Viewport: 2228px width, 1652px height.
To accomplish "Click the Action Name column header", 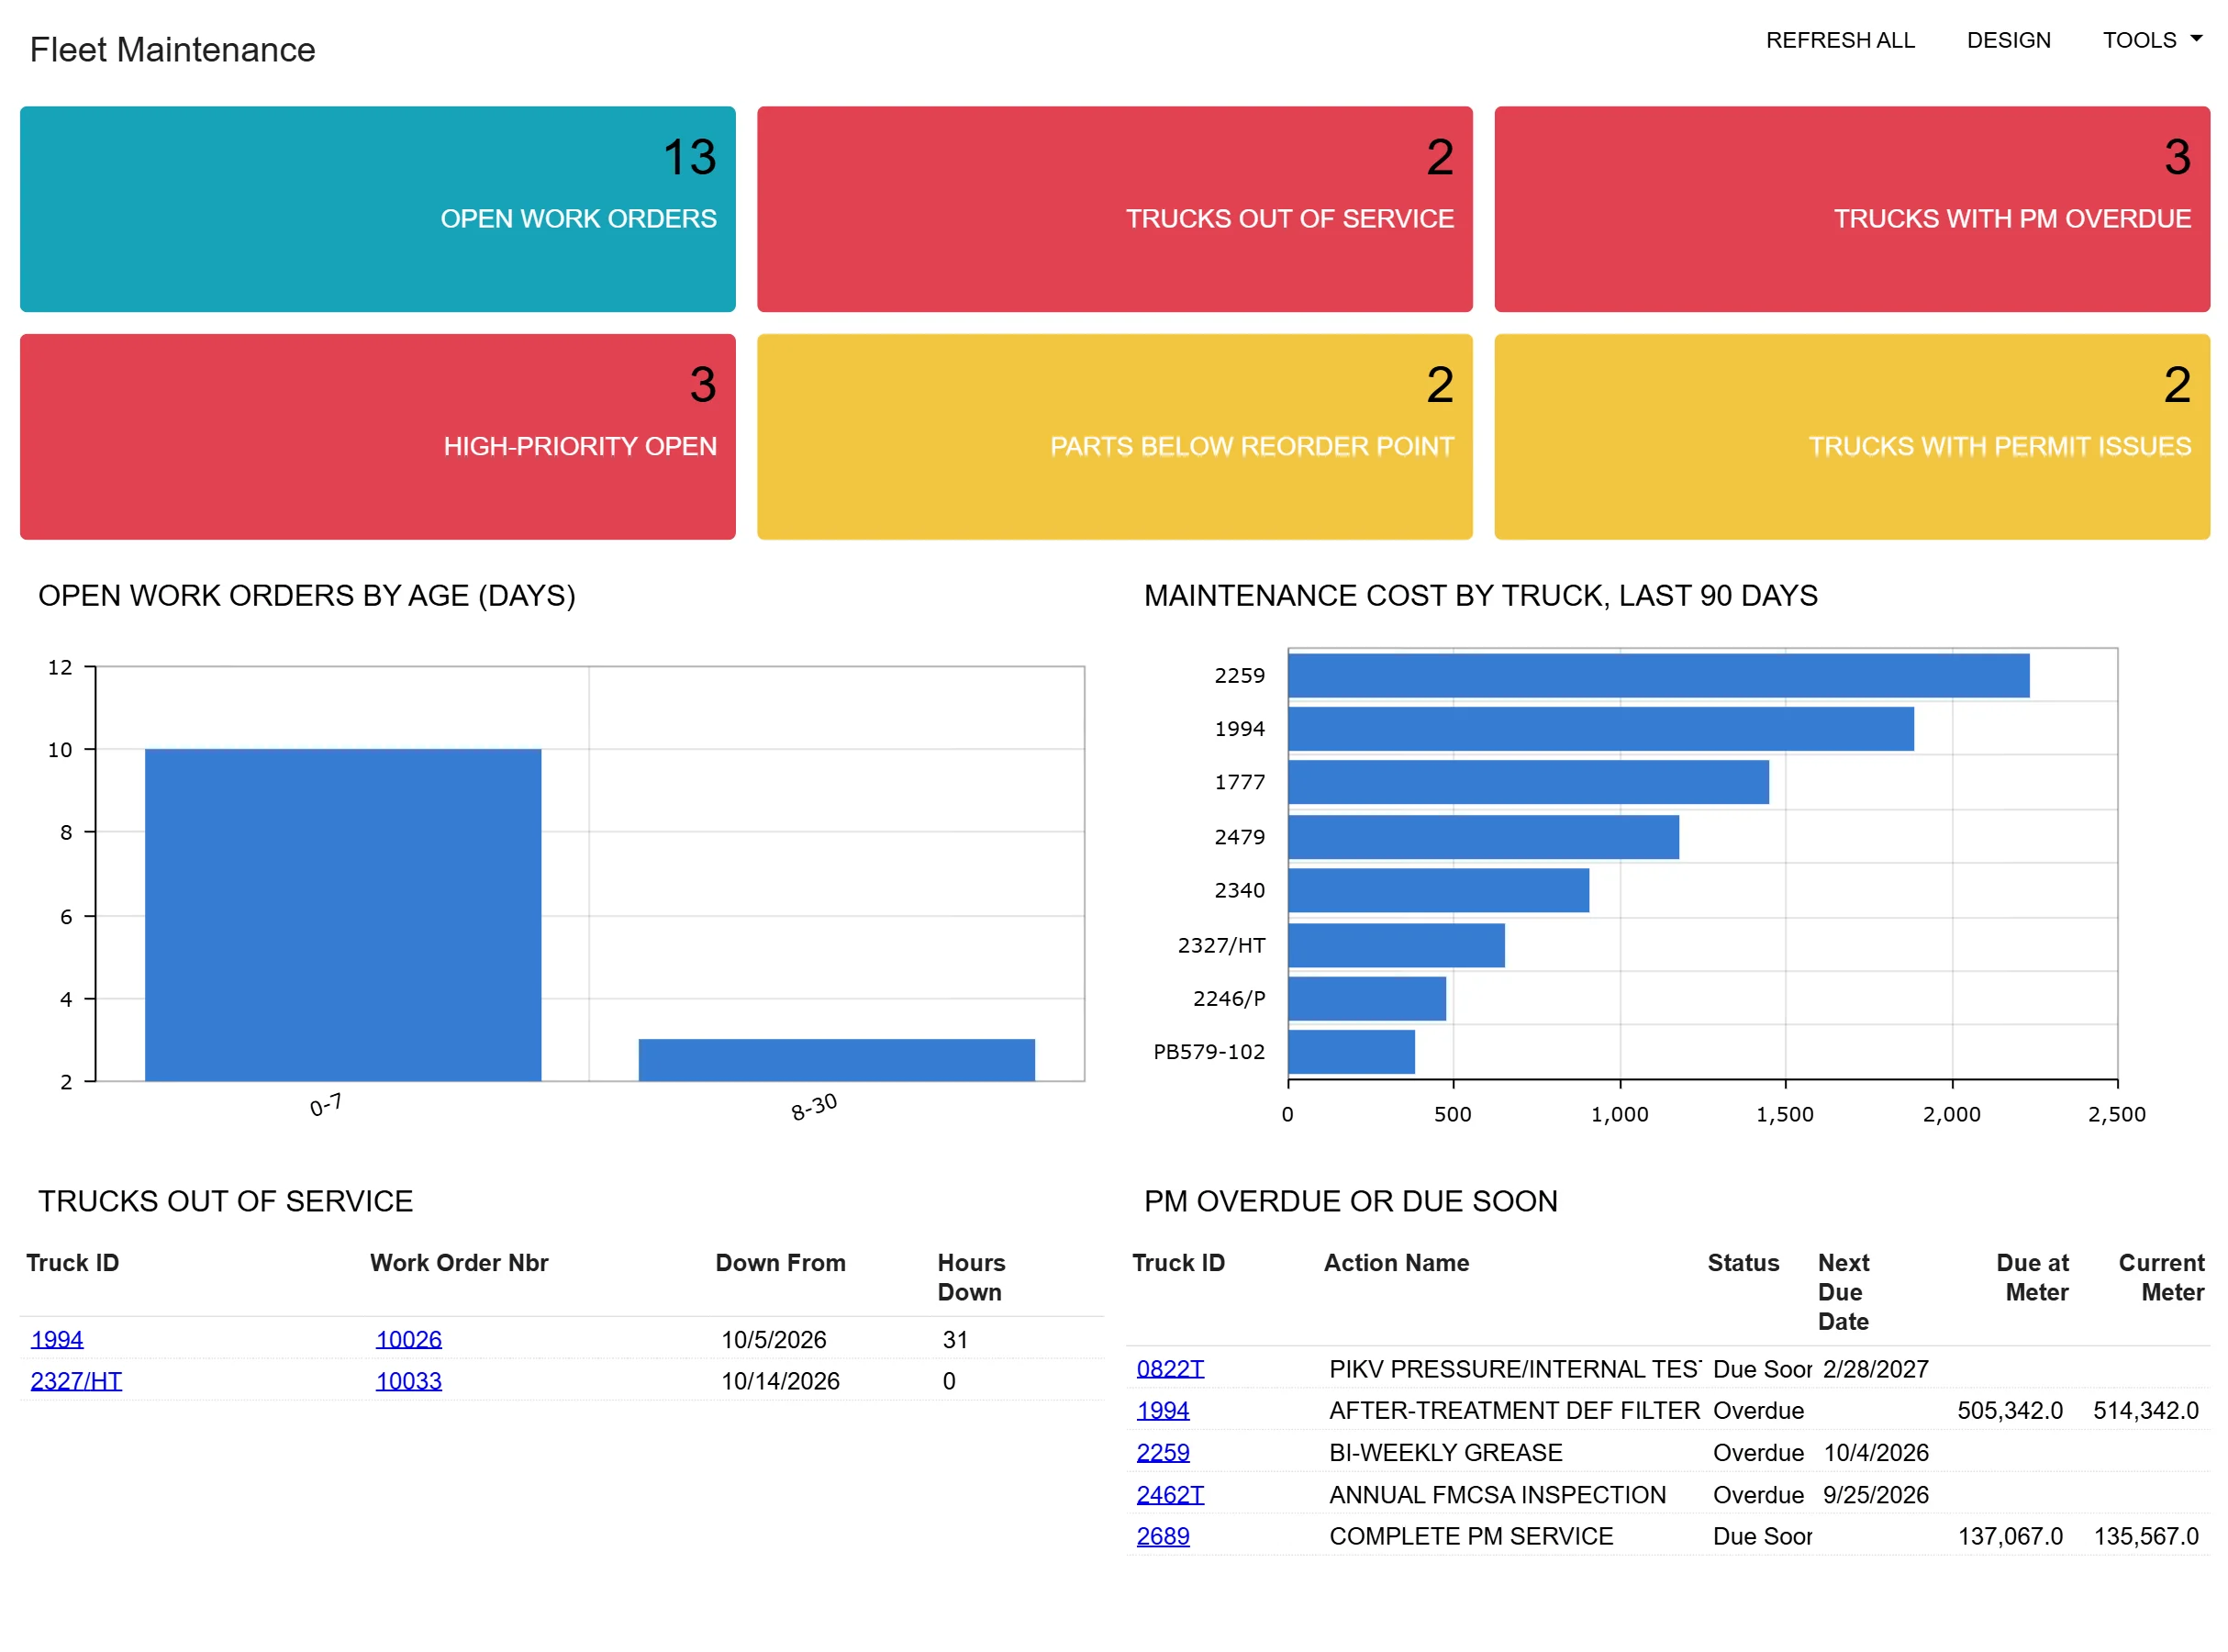I will [1396, 1263].
